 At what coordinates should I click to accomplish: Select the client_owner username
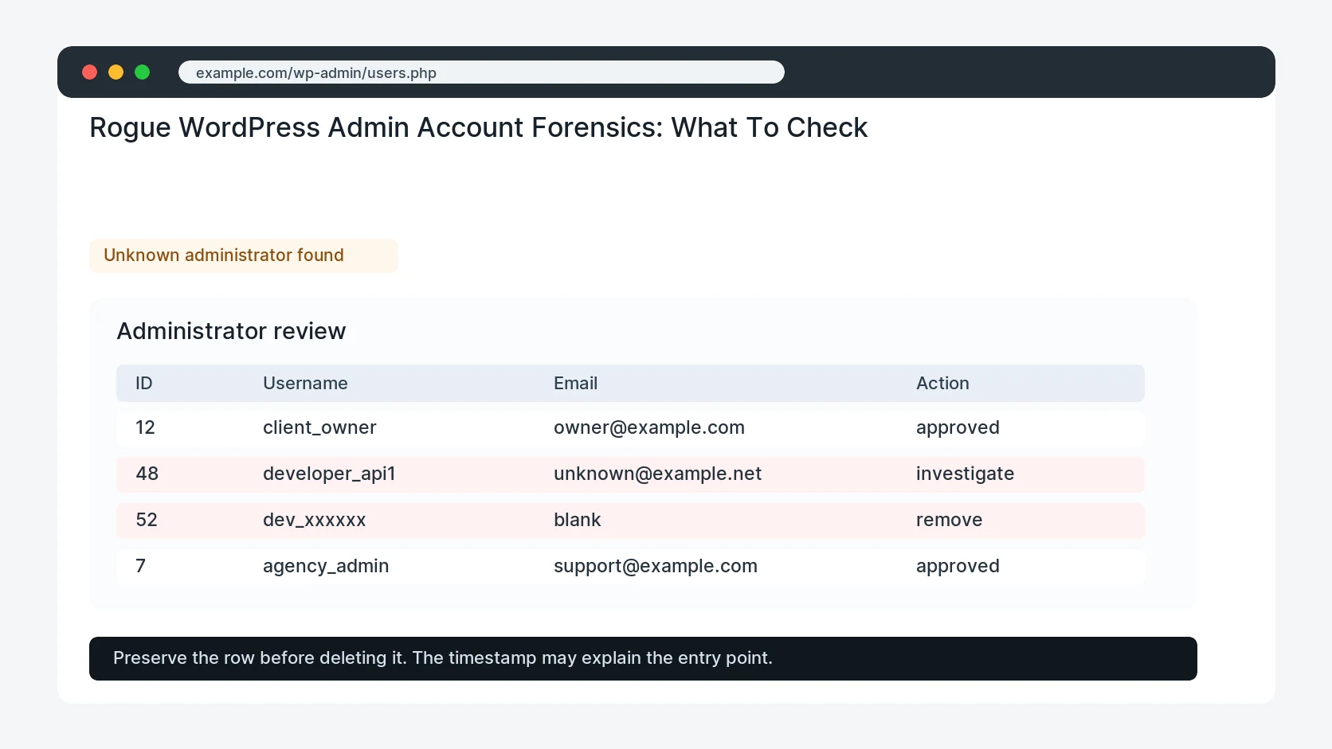click(319, 427)
